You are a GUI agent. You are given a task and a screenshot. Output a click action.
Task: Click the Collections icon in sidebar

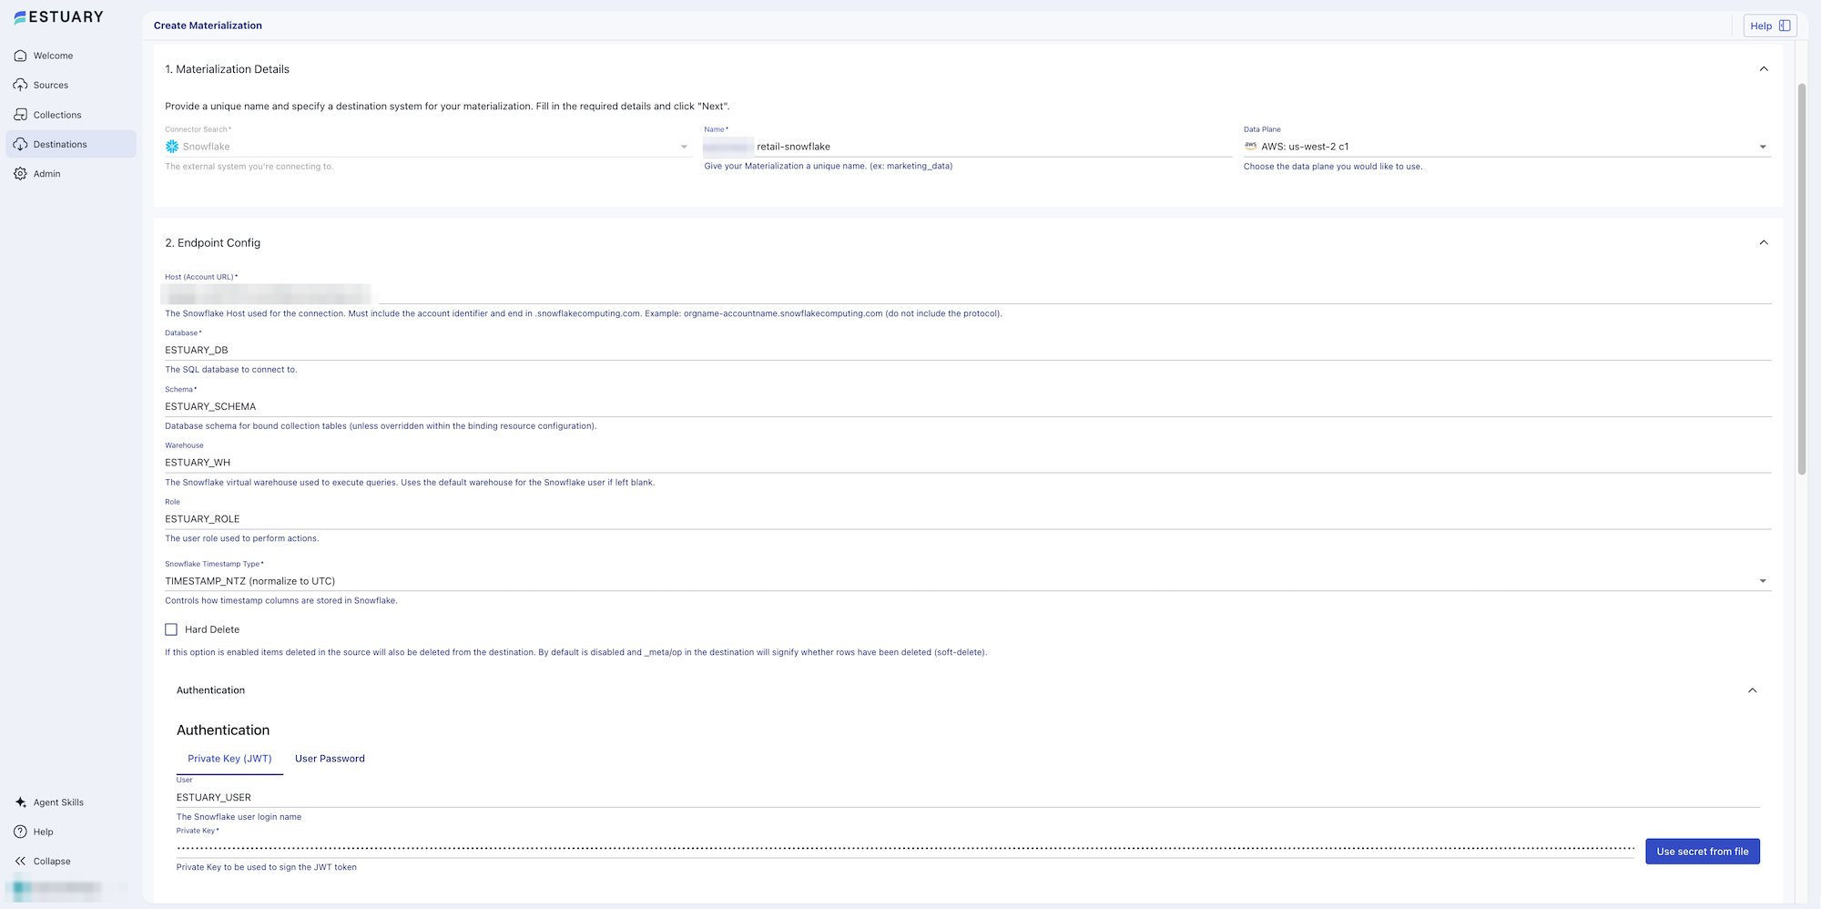(x=20, y=115)
